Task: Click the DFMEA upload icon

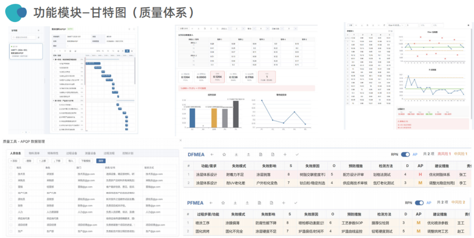Action: (x=249, y=155)
